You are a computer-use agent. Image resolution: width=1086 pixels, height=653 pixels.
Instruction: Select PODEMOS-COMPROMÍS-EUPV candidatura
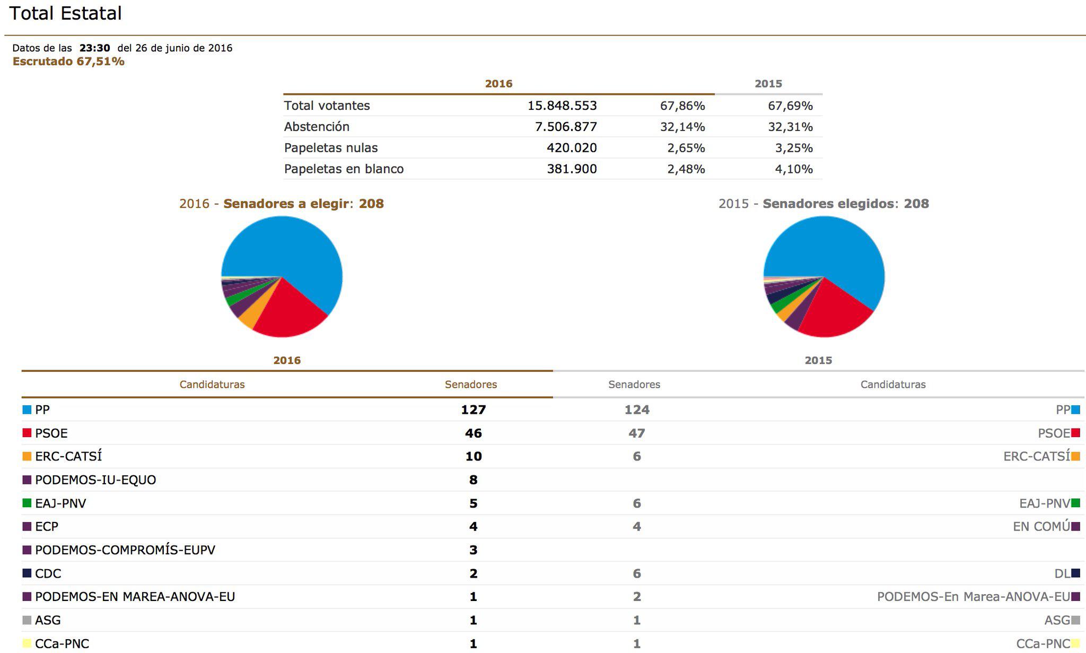[125, 550]
